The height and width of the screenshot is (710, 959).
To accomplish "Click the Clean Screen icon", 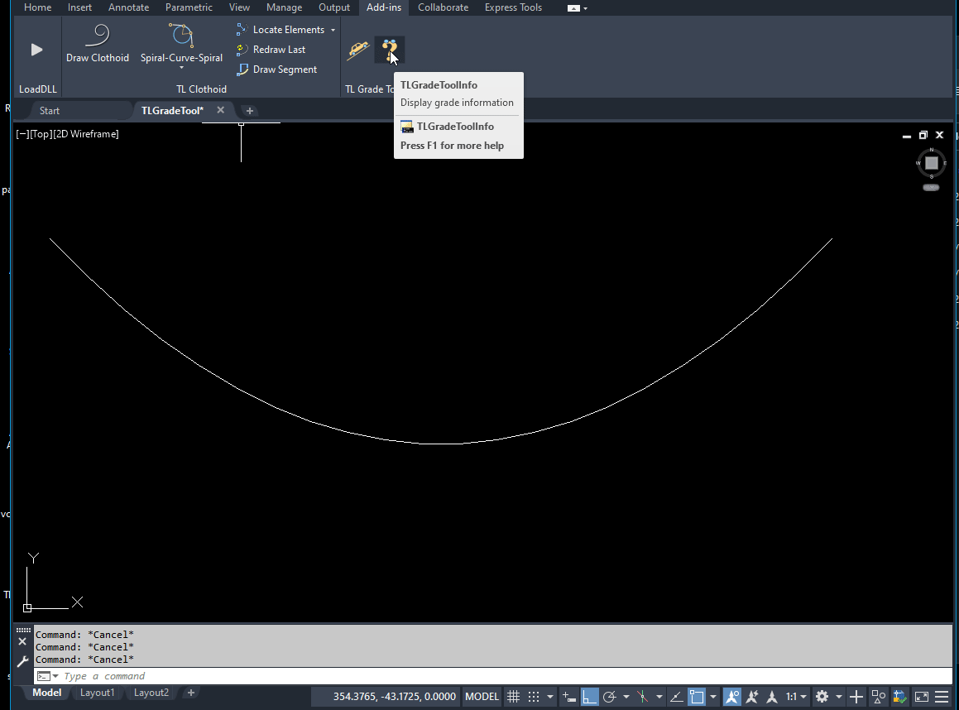I will coord(921,697).
